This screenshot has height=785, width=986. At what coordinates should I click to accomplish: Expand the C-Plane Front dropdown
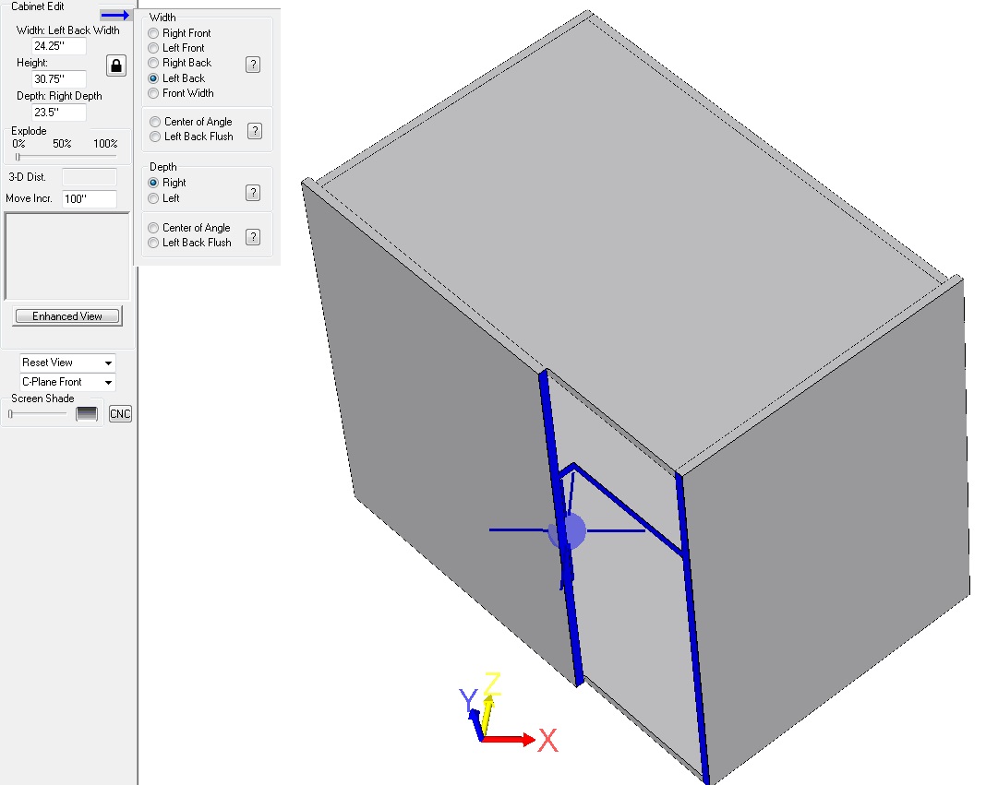(x=68, y=382)
